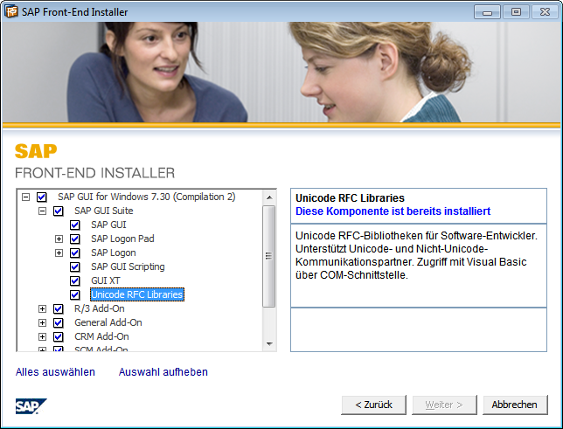Uncheck the R/3 Add-On checkbox
563x429 pixels.
coord(59,309)
